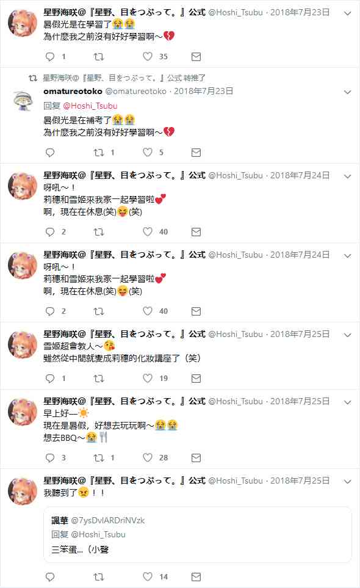Image resolution: width=360 pixels, height=588 pixels.
Task: Share the 14-like tweet by message
Action: click(x=196, y=577)
